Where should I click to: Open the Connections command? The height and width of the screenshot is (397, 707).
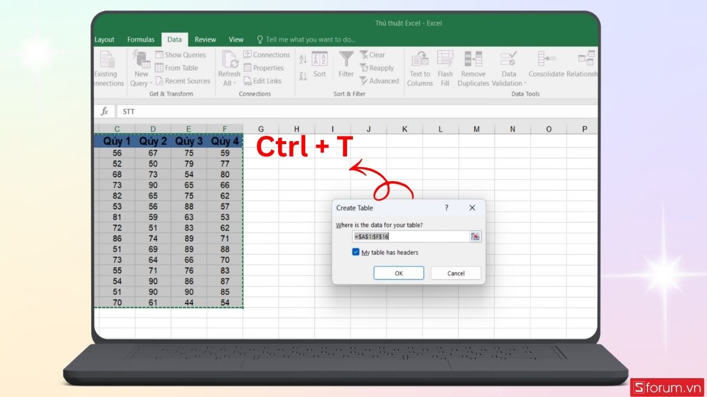266,55
